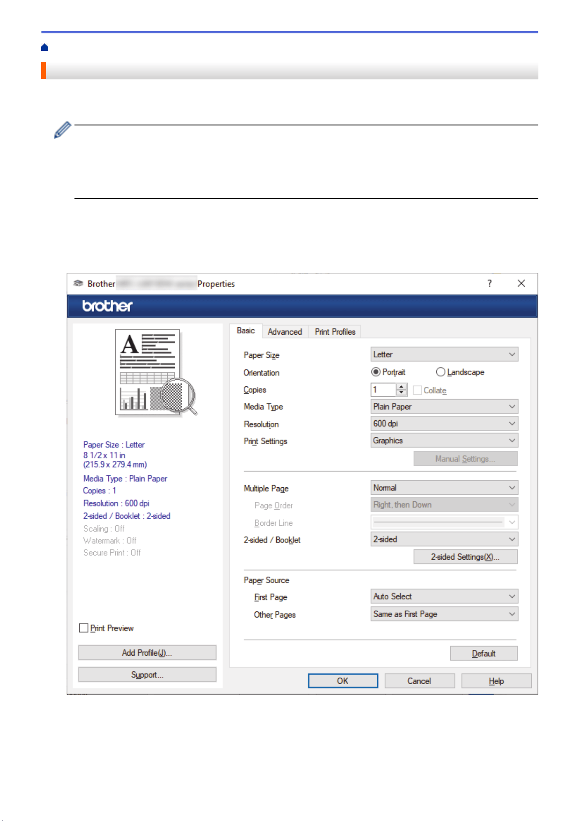Click the question mark help icon in title bar

(x=489, y=283)
